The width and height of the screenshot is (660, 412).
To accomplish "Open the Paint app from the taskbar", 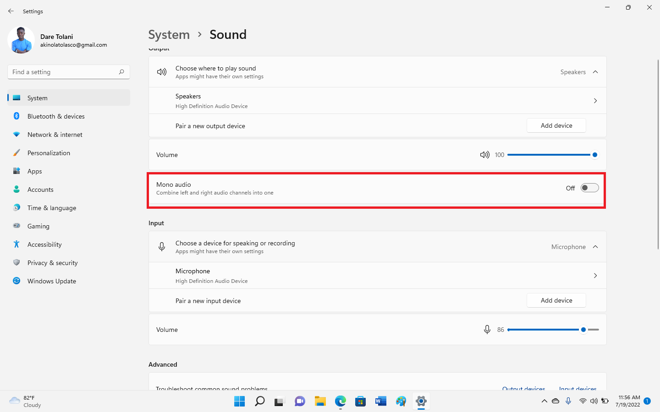I will point(401,401).
